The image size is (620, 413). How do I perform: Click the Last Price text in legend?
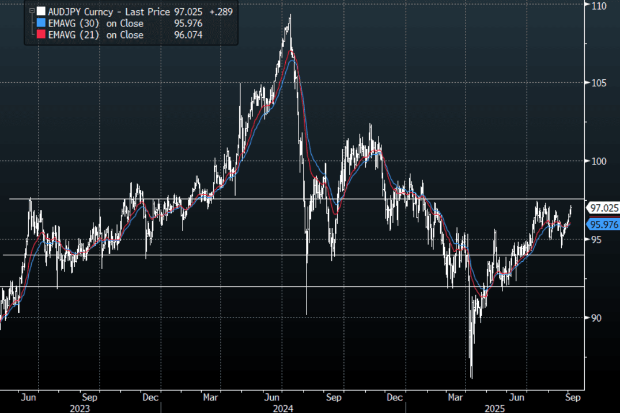(x=151, y=12)
